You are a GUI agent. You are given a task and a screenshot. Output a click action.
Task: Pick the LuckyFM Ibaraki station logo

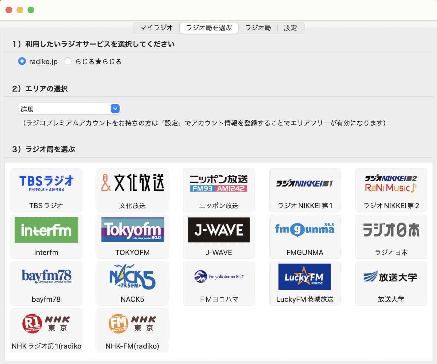(304, 277)
